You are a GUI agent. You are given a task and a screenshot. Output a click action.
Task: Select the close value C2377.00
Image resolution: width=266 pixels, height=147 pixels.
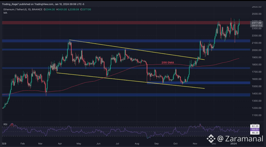(x=86, y=10)
